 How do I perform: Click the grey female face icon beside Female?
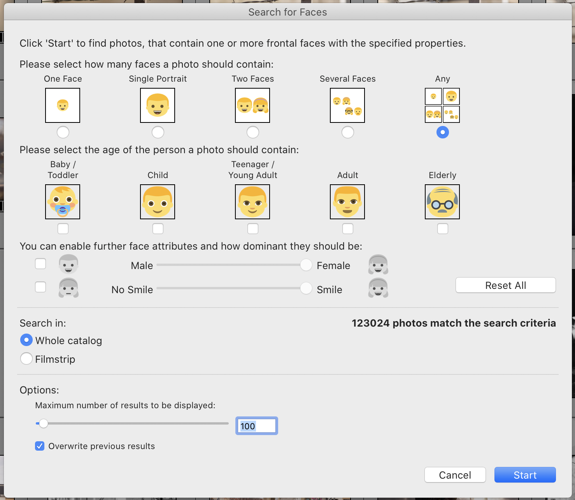pos(378,264)
